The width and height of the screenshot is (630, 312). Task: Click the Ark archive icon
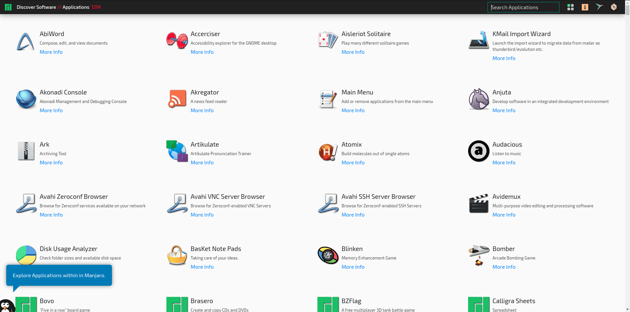point(26,151)
